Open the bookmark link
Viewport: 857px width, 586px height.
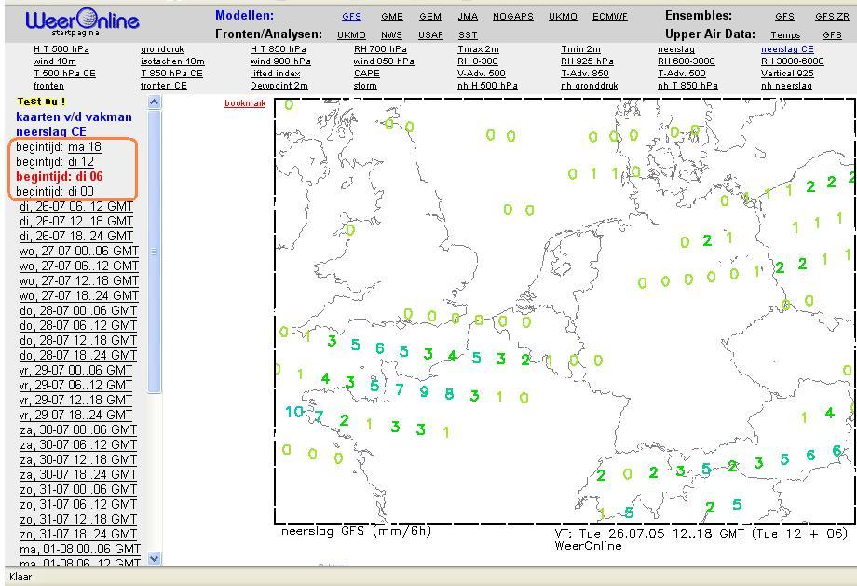point(245,102)
